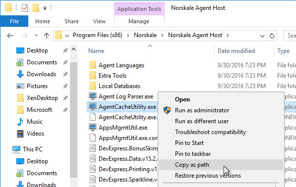Open recent locations dropdown arrow

pos(36,36)
